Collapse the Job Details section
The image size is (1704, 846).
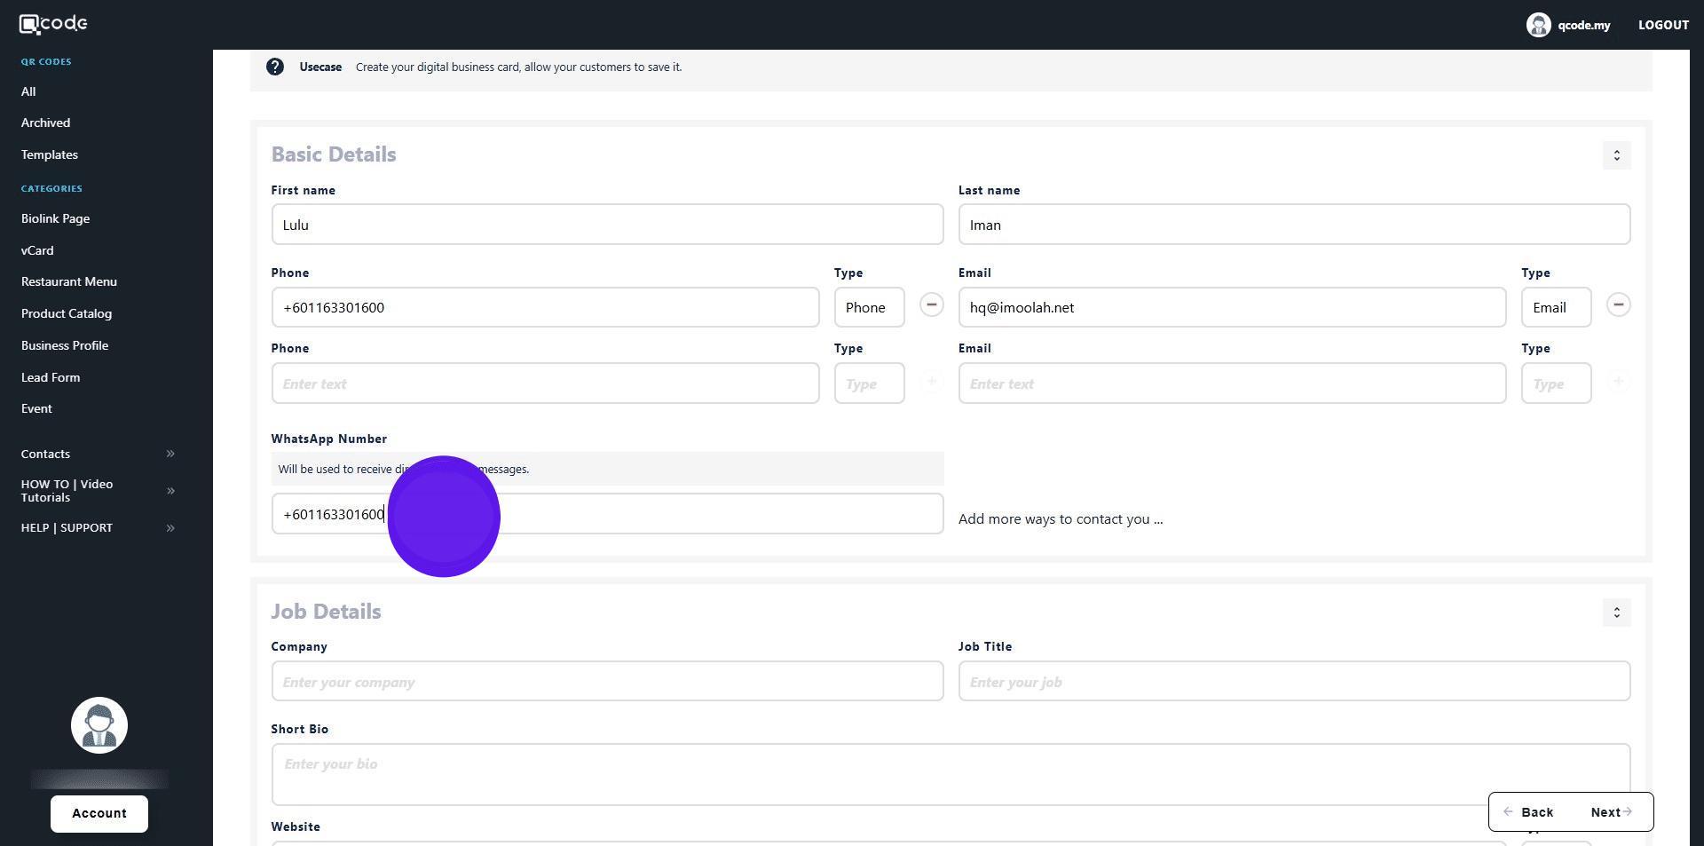coord(1616,613)
